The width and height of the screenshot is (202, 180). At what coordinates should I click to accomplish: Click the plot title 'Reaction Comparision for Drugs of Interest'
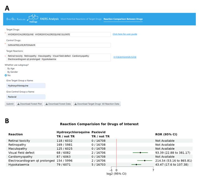[x=99, y=124]
